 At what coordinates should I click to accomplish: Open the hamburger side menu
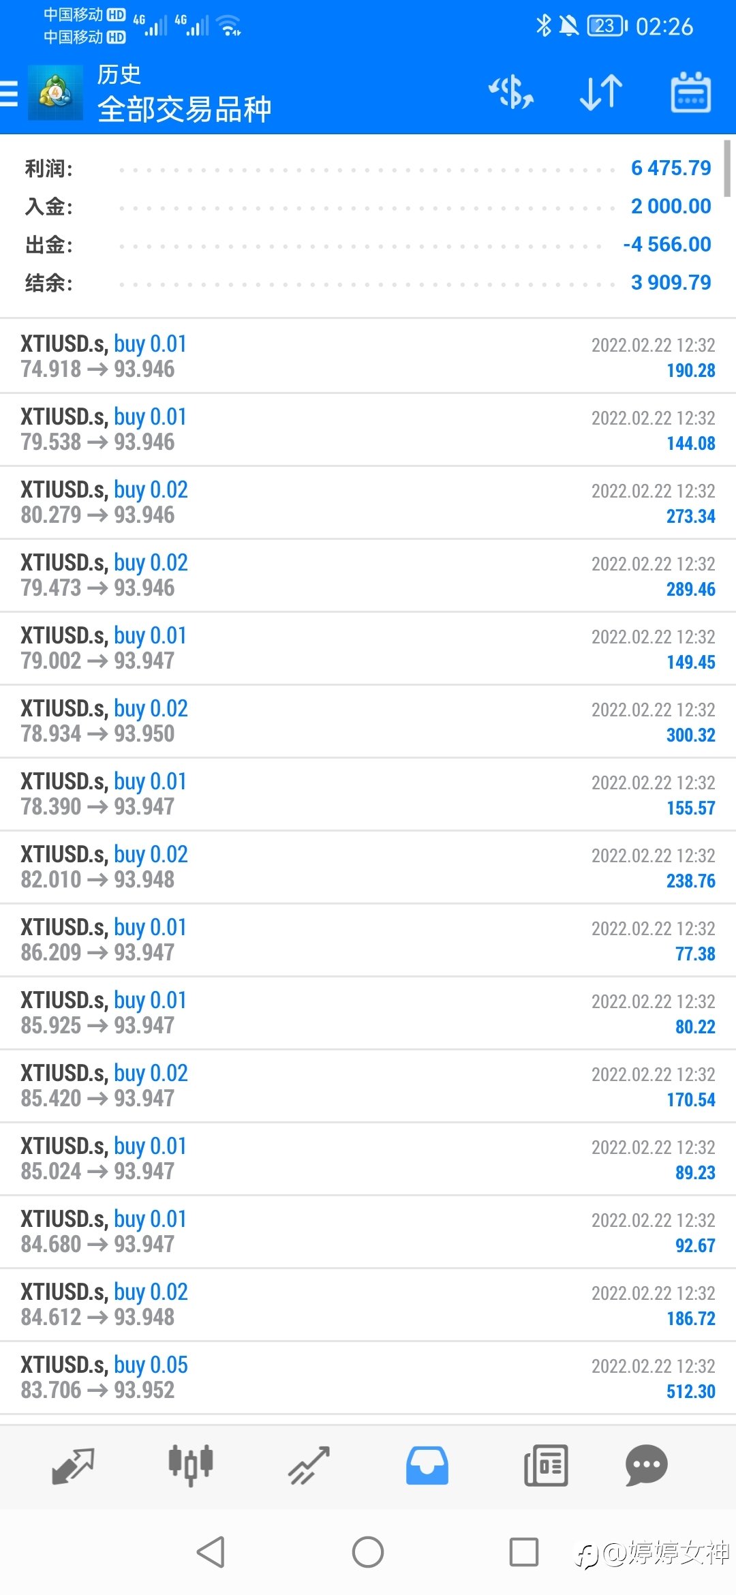click(8, 93)
